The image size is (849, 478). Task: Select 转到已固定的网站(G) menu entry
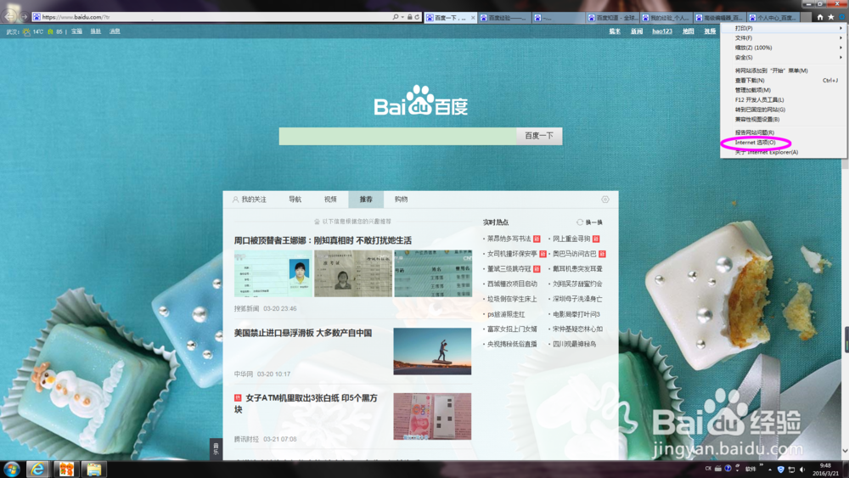[784, 110]
